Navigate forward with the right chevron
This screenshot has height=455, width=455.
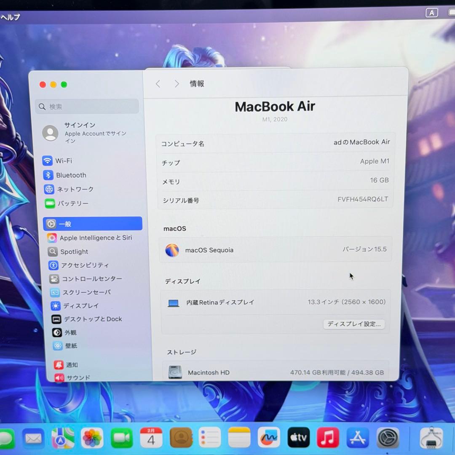(x=177, y=83)
